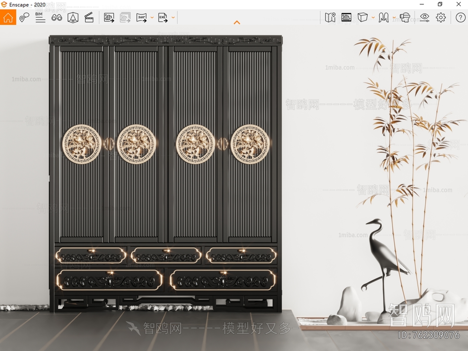Click the batch rendering icon
468x351 pixels.
click(125, 18)
